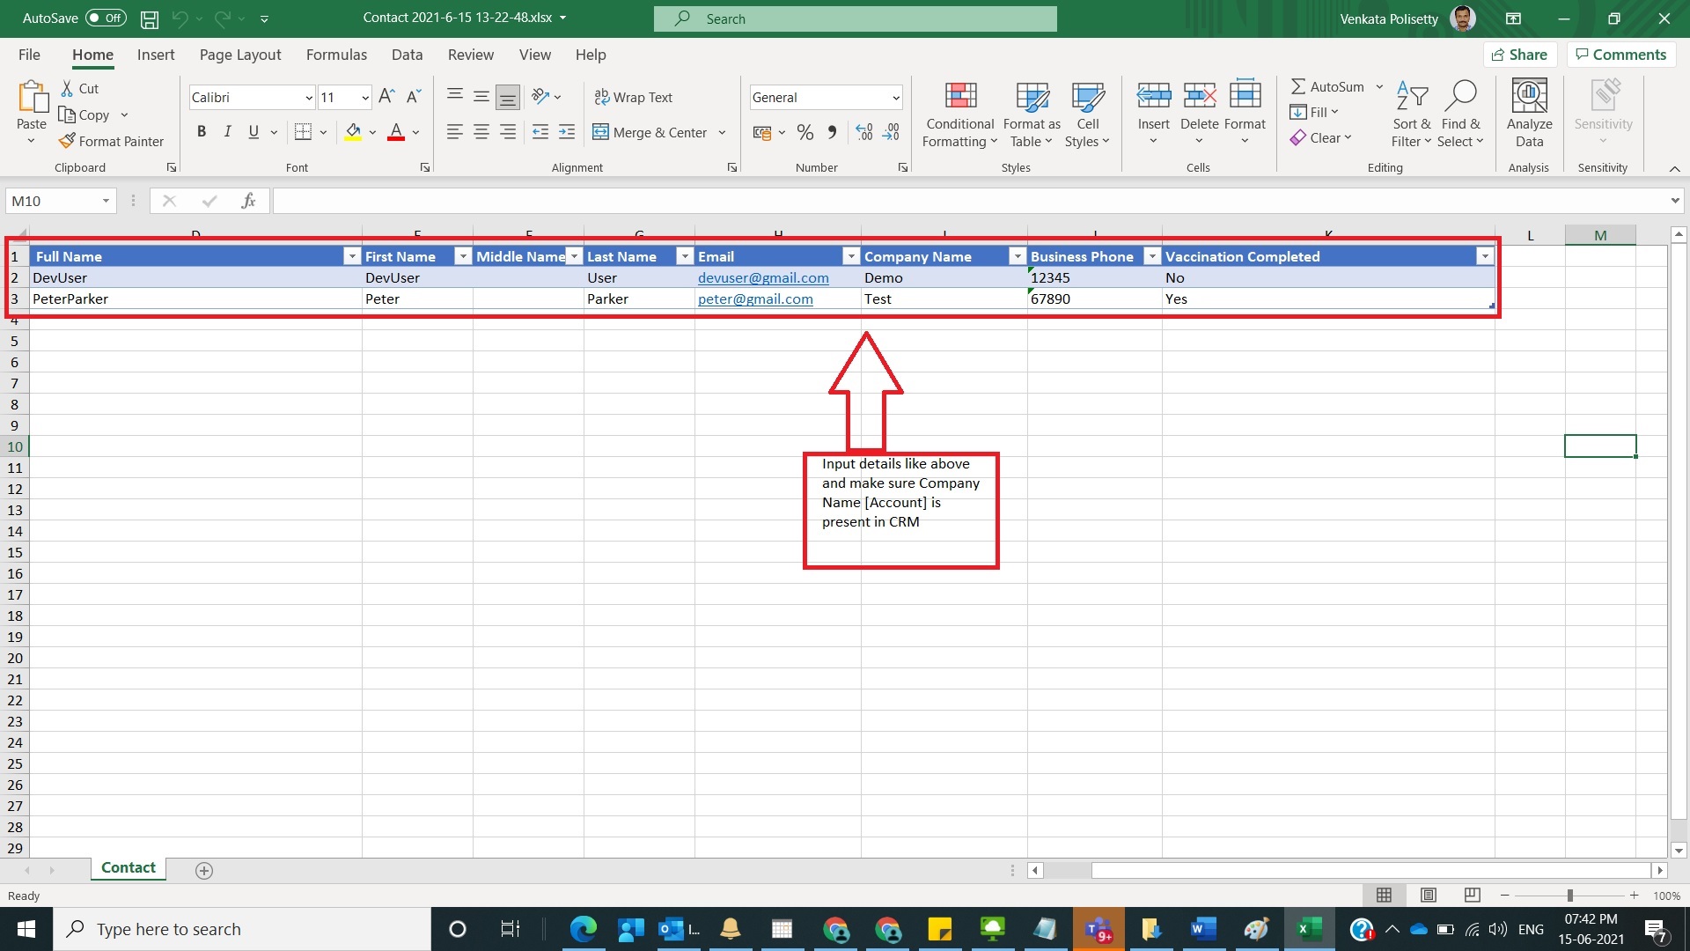Screen dimensions: 1690x951
Task: Apply Format as Table
Action: (x=1031, y=113)
